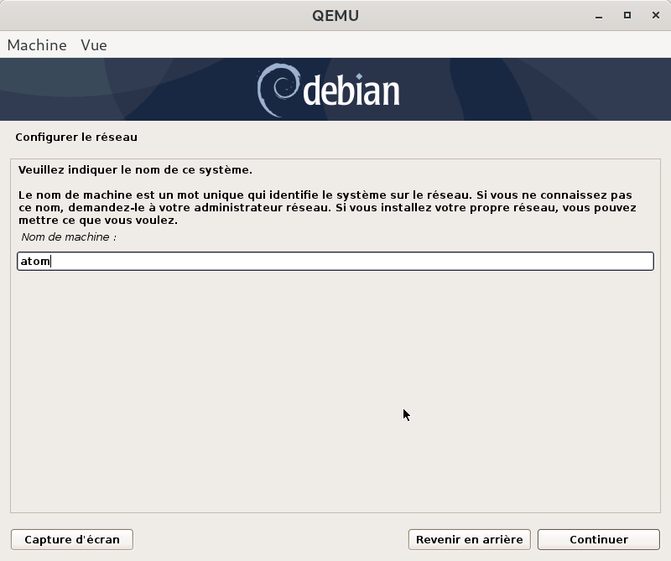Click the dark blue banner left of the logo
Viewport: 671px width, 561px height.
click(x=126, y=90)
